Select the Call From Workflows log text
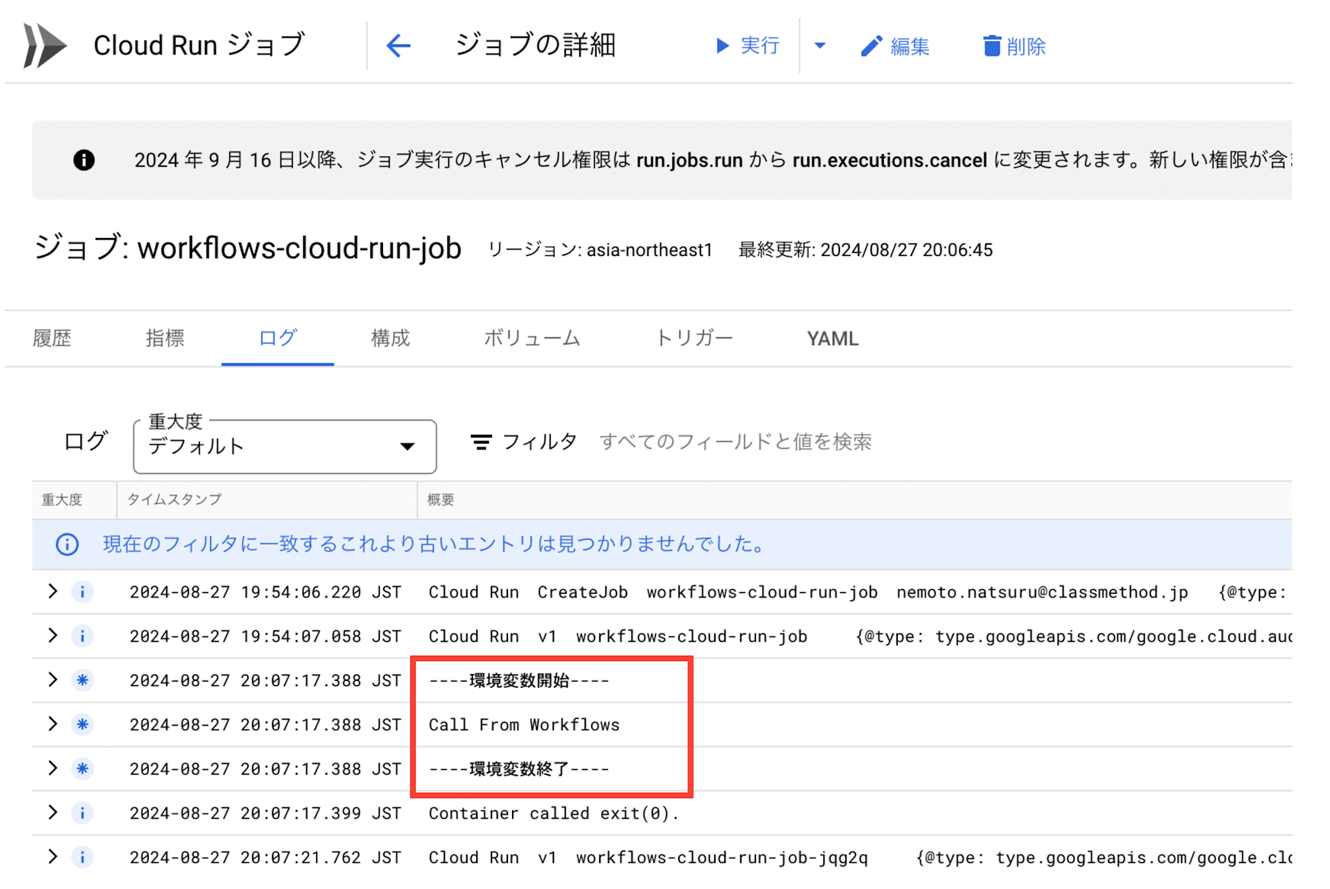Viewport: 1330px width, 889px height. coord(524,725)
